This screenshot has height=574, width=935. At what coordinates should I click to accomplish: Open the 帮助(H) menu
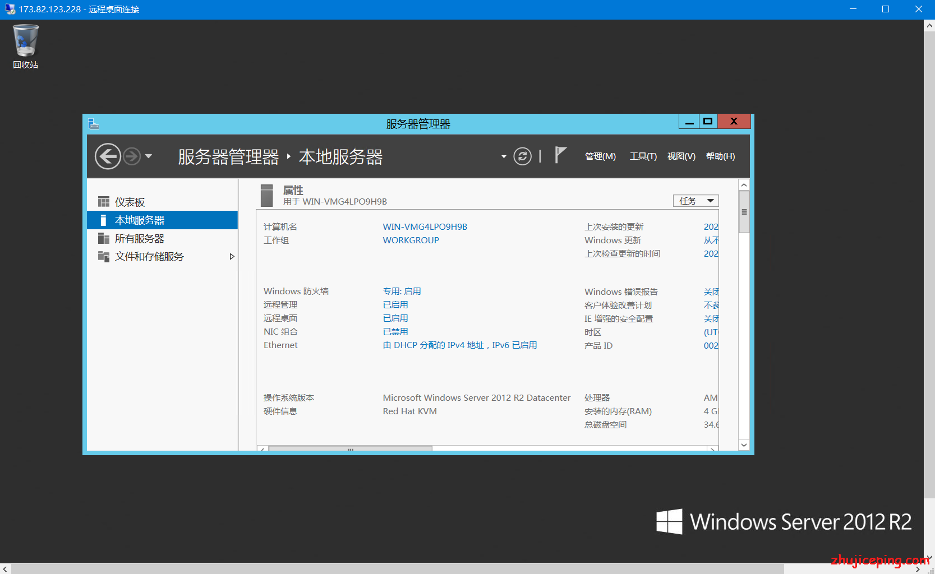click(x=720, y=156)
